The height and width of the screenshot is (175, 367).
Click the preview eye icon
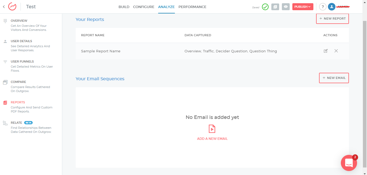(x=286, y=7)
